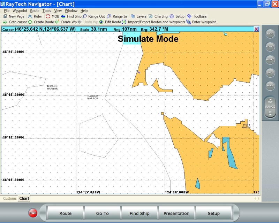Click the Rng 107nm readout

[125, 29]
